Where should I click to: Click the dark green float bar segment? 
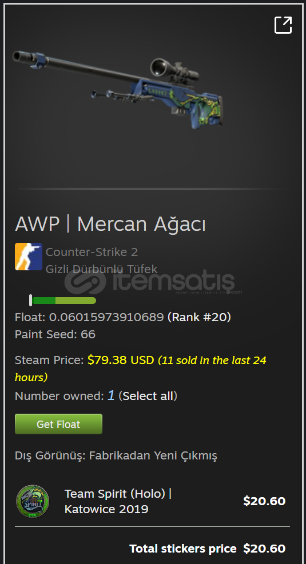click(x=43, y=301)
